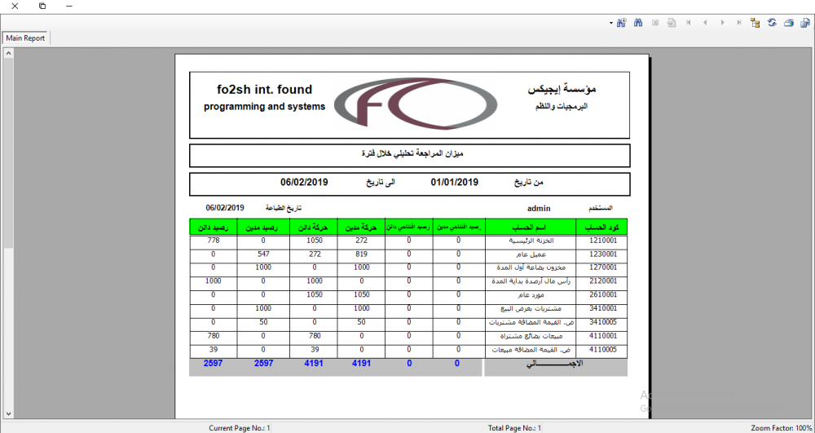
Task: Click the 'من تاريخ' label
Action: pos(529,183)
